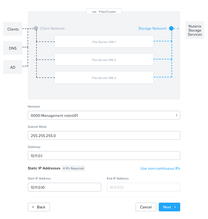The image size is (208, 219).
Task: Click the Client Network grey node circle
Action: pyautogui.click(x=36, y=28)
